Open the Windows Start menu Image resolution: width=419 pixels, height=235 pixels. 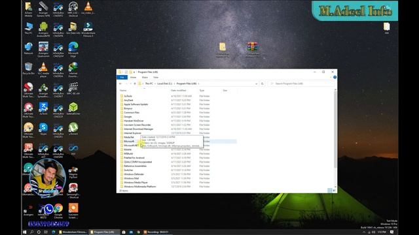[x=25, y=232]
